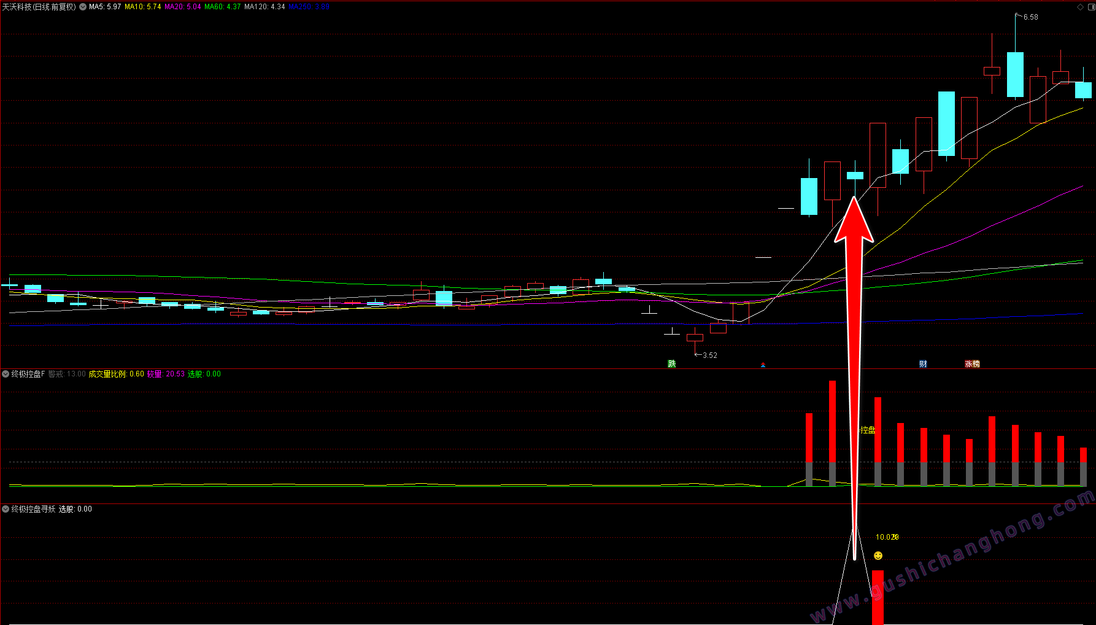The height and width of the screenshot is (625, 1096).
Task: Click the blue 财 info marker
Action: pyautogui.click(x=923, y=364)
